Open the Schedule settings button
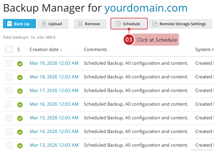The height and width of the screenshot is (152, 214). 129,24
